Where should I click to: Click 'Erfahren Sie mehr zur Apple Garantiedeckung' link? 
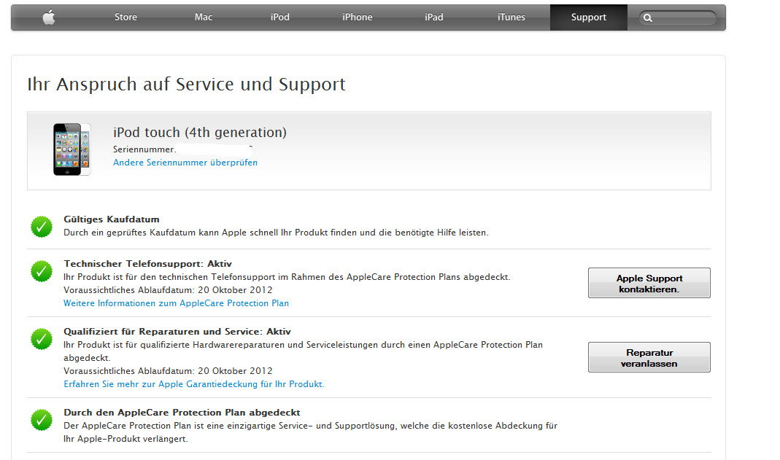[194, 384]
